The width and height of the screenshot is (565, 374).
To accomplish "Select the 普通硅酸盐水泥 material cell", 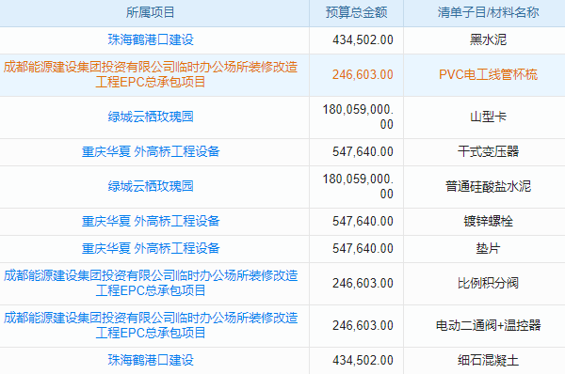I will click(x=488, y=186).
